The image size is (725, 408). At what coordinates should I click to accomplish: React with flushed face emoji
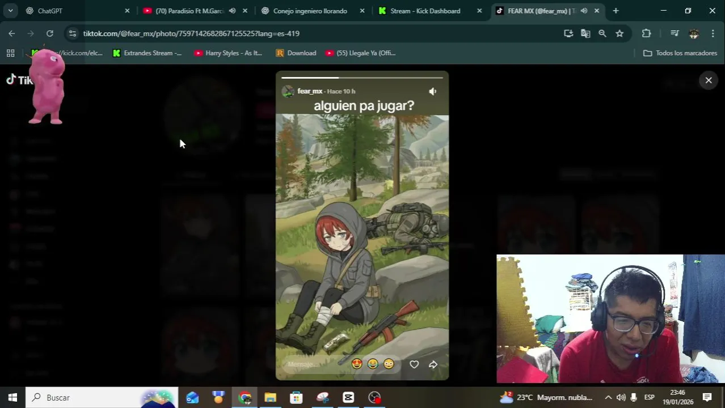point(389,364)
